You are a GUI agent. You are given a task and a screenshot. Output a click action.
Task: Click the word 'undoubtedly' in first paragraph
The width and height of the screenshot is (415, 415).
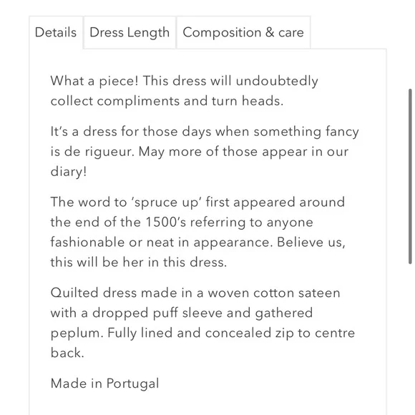pyautogui.click(x=277, y=81)
